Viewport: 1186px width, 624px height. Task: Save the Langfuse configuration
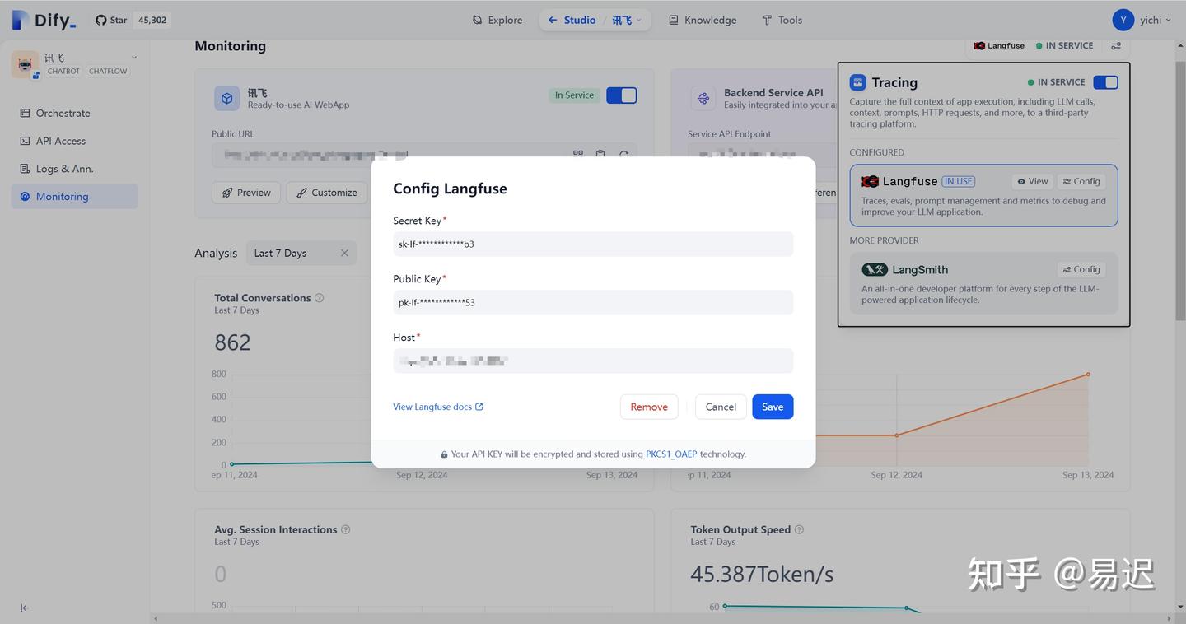[773, 407]
